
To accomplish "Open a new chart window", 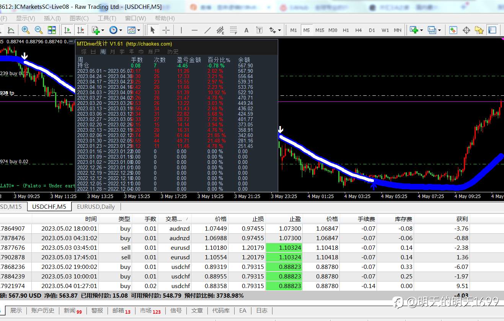I will click(413, 30).
